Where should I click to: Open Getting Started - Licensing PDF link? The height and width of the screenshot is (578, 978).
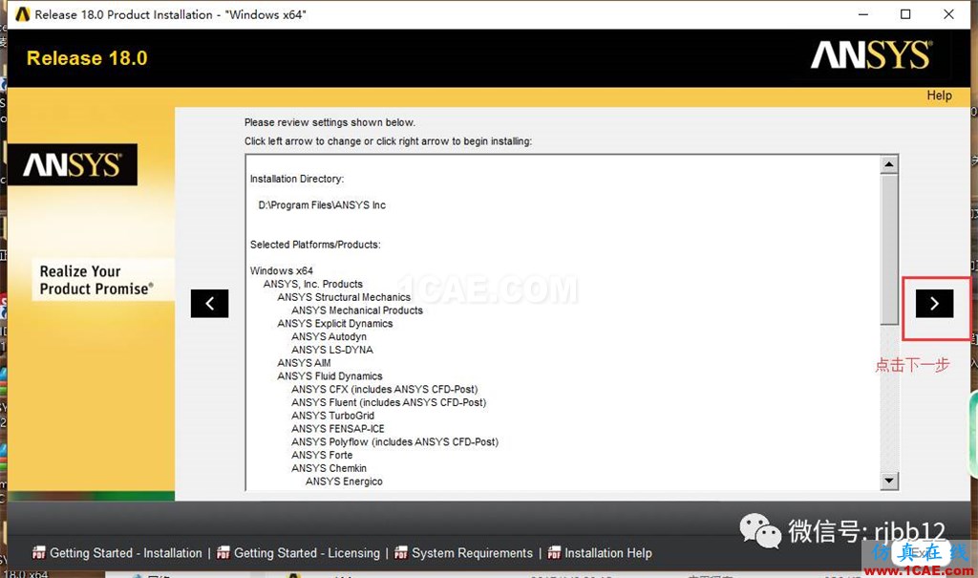pyautogui.click(x=307, y=553)
